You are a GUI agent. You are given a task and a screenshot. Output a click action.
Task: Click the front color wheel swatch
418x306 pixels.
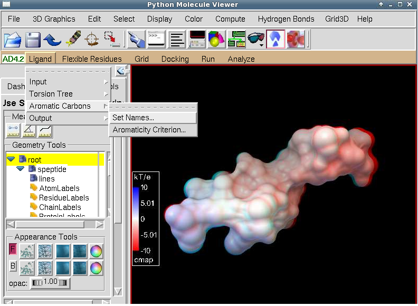pyautogui.click(x=96, y=251)
